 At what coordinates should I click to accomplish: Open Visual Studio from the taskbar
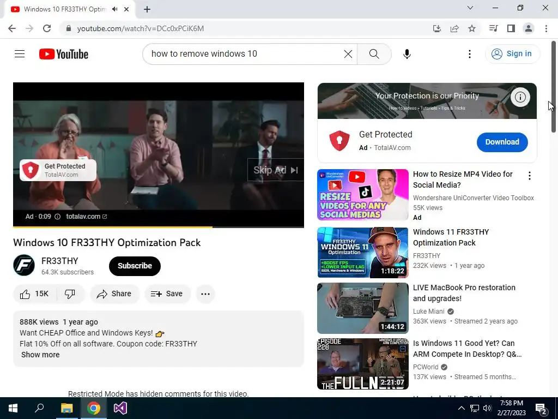pos(120,408)
